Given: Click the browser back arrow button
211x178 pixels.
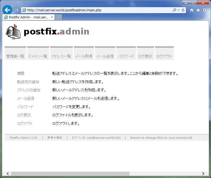Looking at the screenshot, I should (x=7, y=10).
